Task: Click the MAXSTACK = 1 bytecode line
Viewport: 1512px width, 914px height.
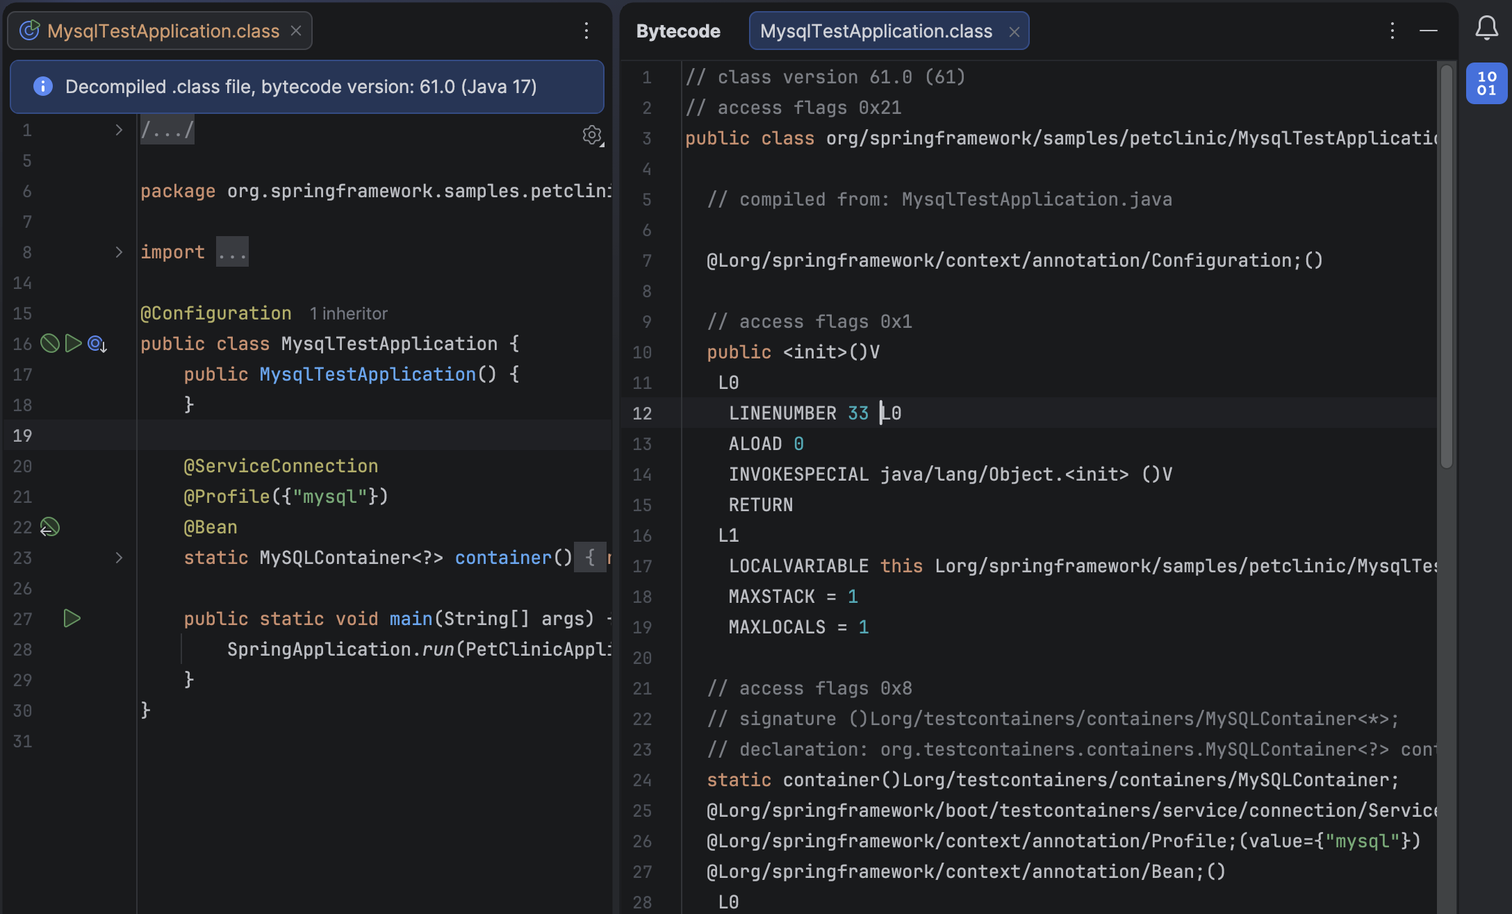Action: [x=794, y=597]
